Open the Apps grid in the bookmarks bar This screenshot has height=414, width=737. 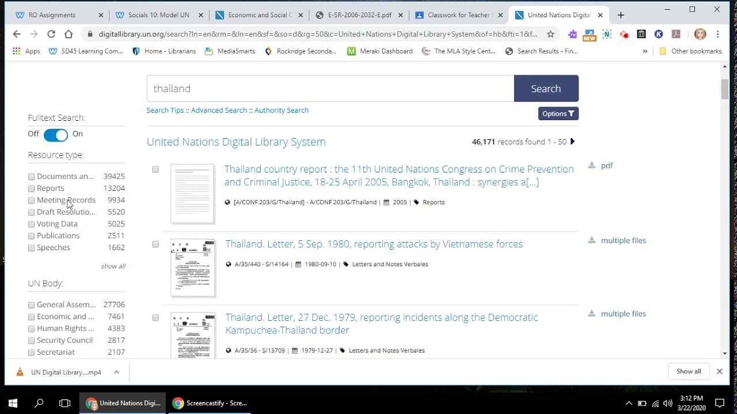point(26,51)
